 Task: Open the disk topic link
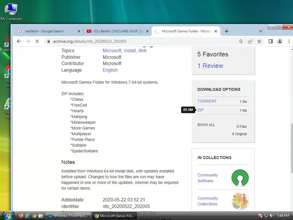click(142, 50)
